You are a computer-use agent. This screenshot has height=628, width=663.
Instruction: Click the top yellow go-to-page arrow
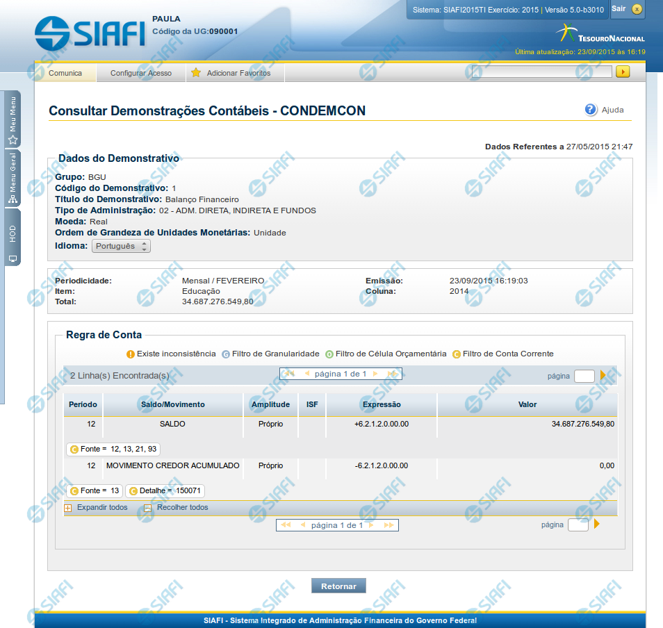[x=603, y=376]
